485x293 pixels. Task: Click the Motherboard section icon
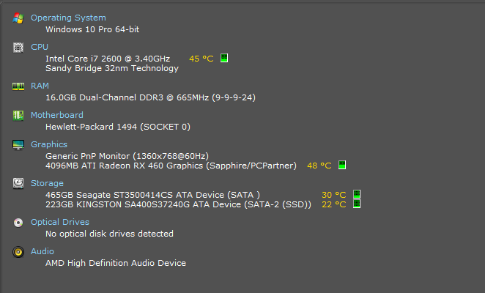[18, 115]
